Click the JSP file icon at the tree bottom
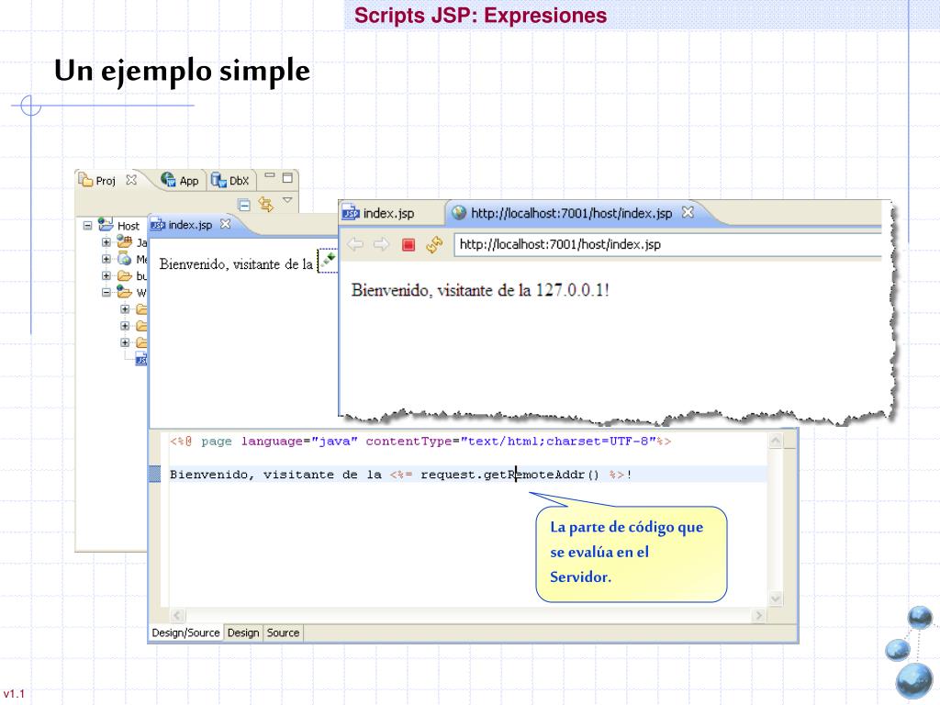This screenshot has height=705, width=940. click(x=141, y=359)
